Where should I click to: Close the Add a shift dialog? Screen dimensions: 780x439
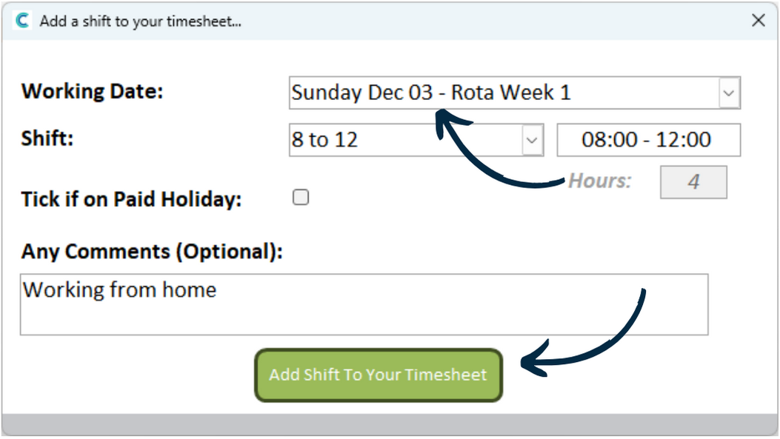pyautogui.click(x=759, y=21)
